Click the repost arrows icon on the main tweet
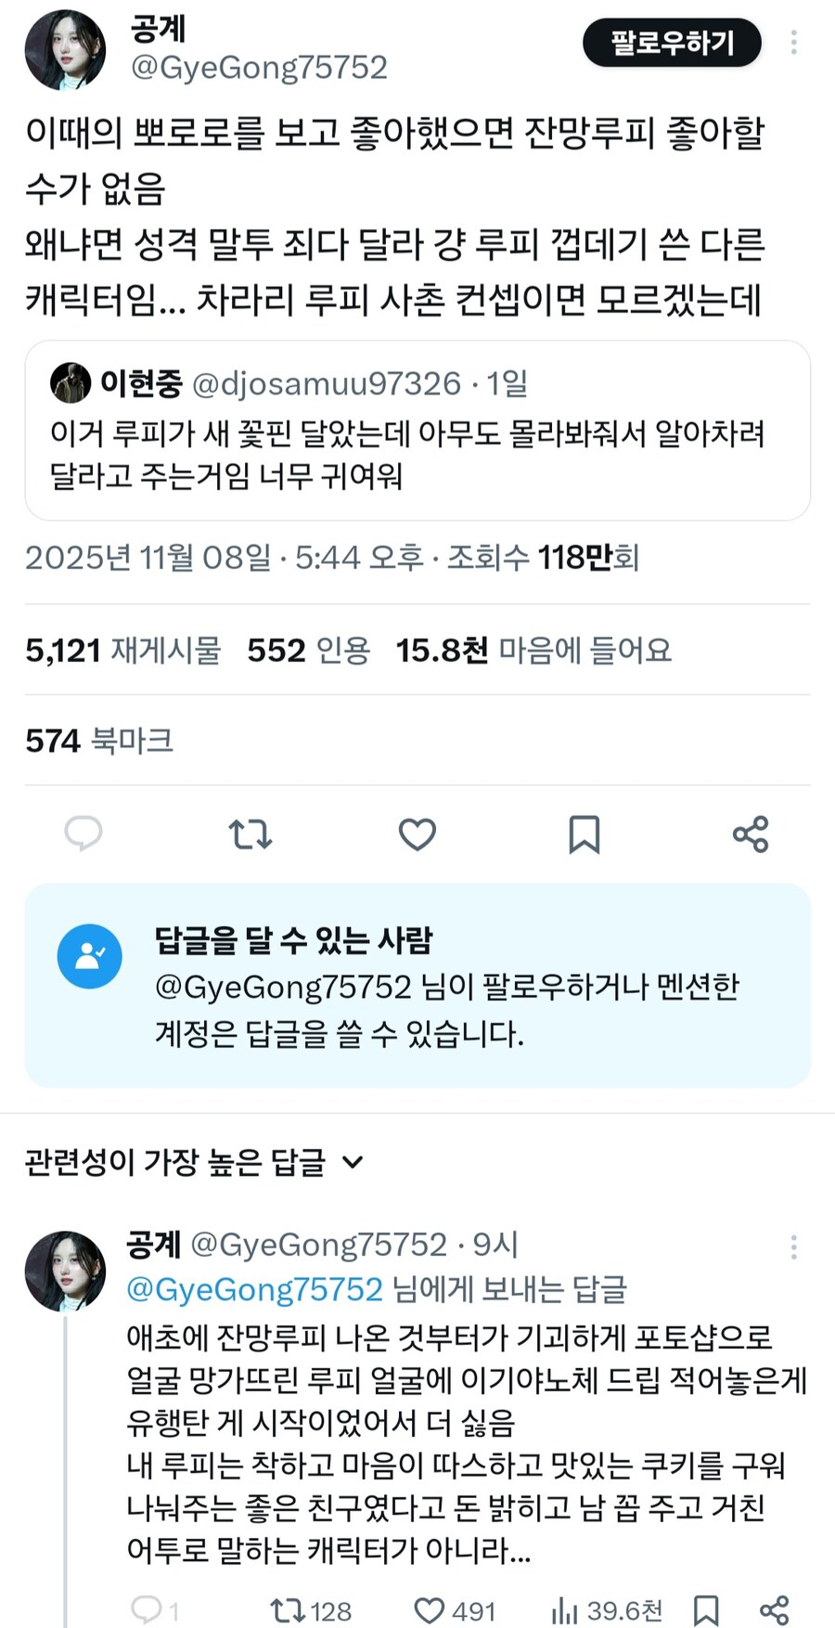The image size is (835, 1628). point(250,834)
